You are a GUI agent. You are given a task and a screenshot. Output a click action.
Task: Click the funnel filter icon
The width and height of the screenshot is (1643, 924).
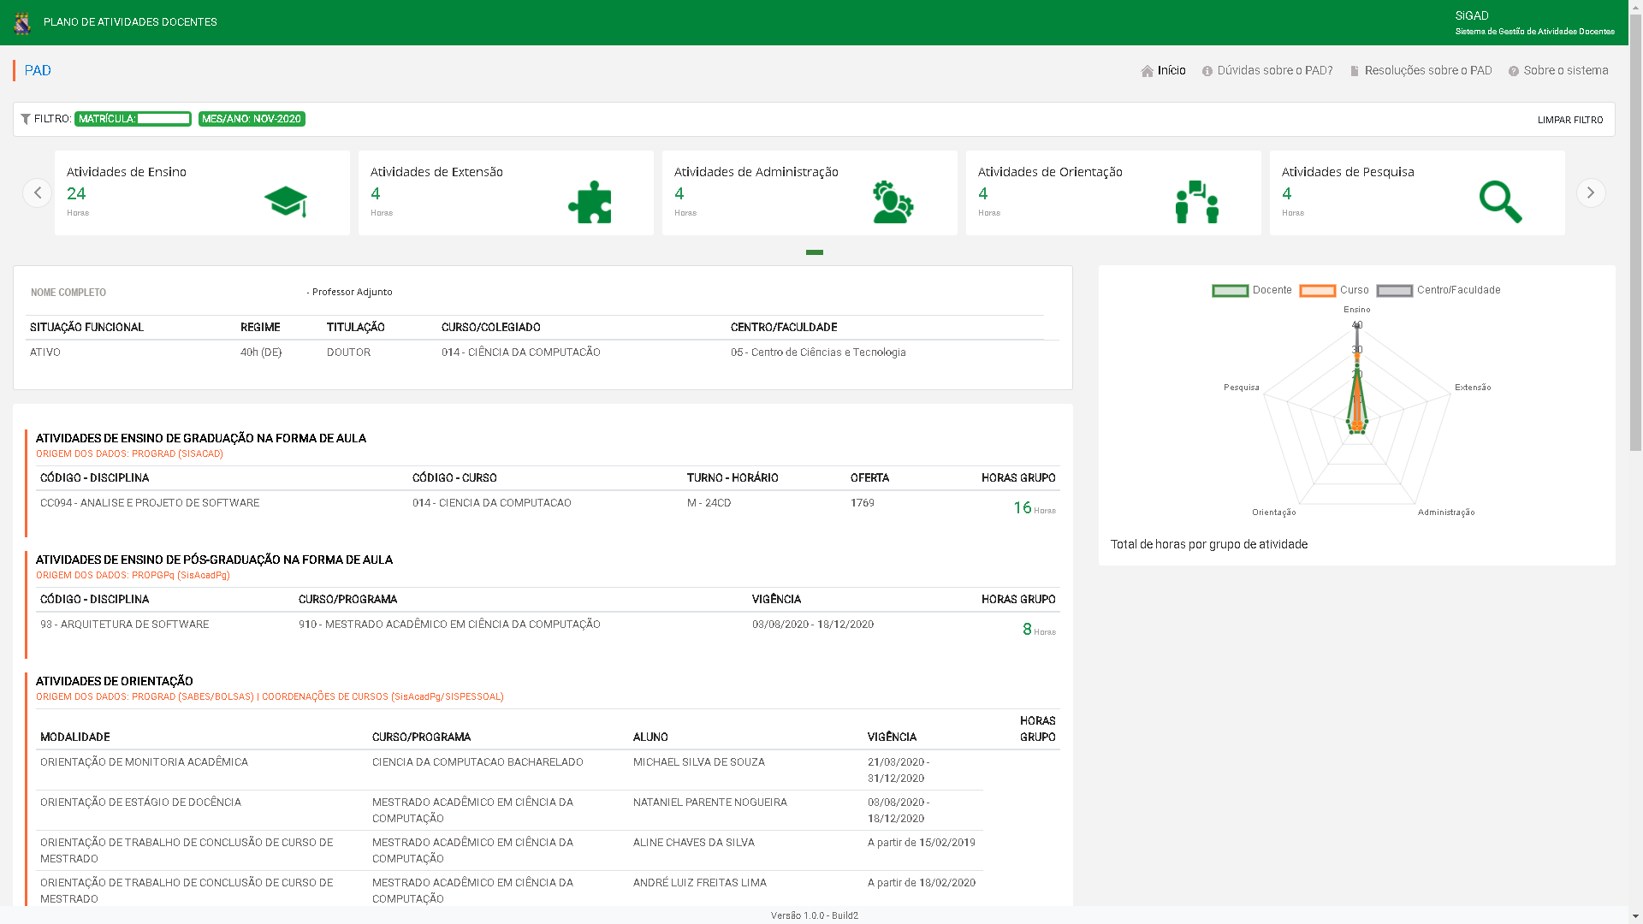(x=26, y=119)
